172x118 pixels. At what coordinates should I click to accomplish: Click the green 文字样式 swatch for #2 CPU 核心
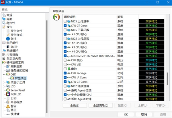point(151,43)
